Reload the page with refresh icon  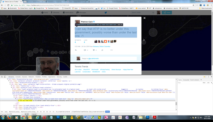[x=8, y=5]
